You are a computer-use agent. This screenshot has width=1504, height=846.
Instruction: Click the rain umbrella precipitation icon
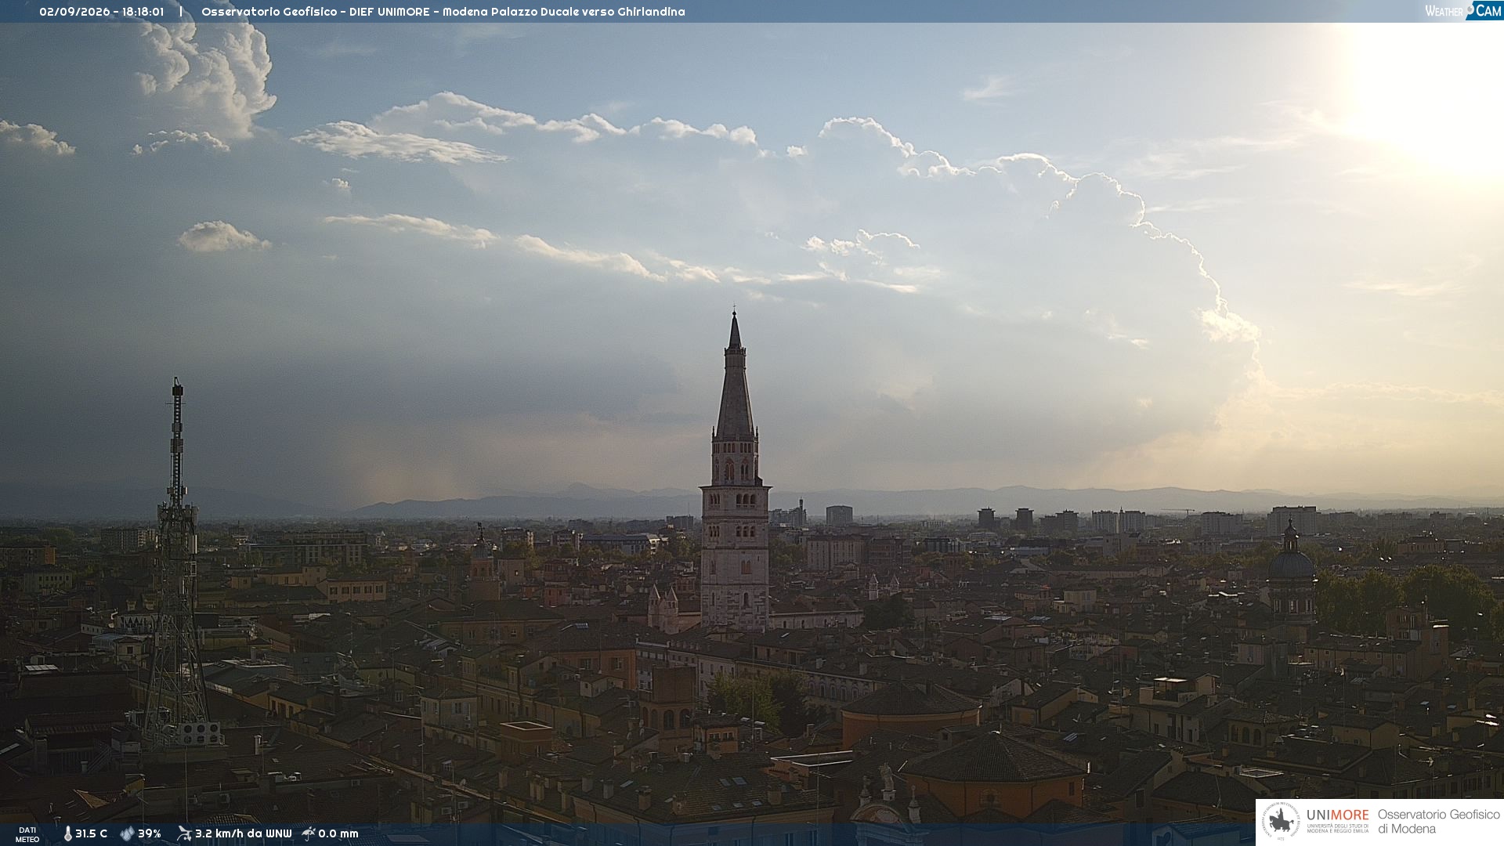309,833
